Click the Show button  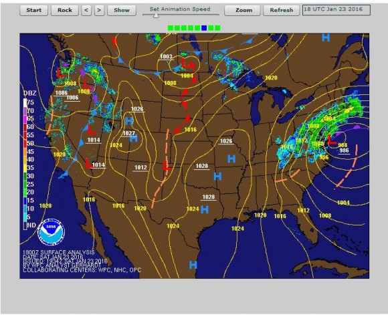tap(122, 11)
